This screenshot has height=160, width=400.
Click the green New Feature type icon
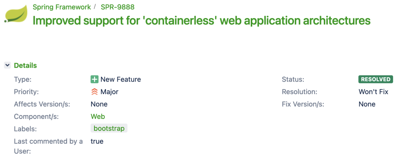[94, 79]
